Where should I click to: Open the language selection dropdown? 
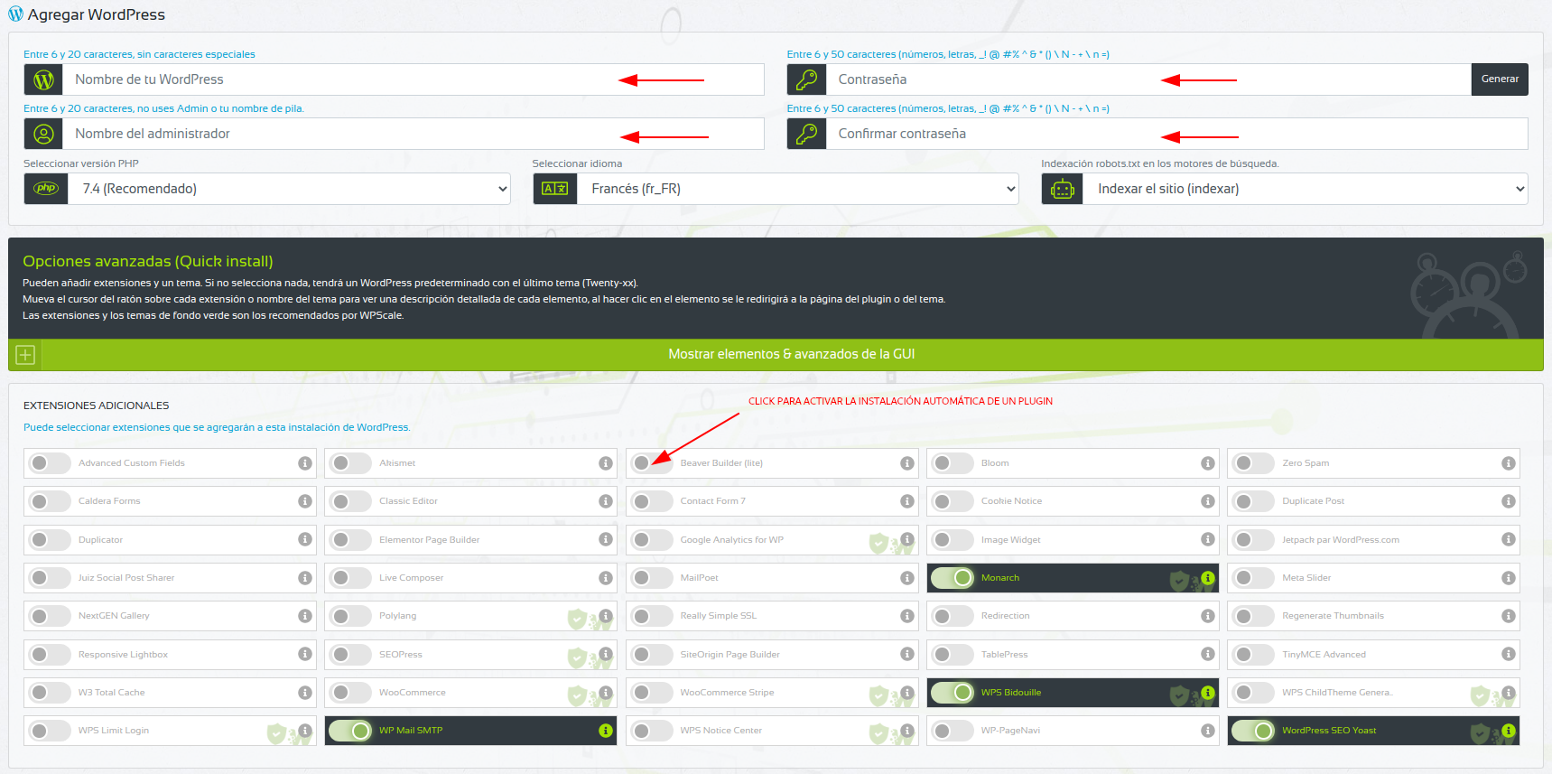click(x=798, y=189)
